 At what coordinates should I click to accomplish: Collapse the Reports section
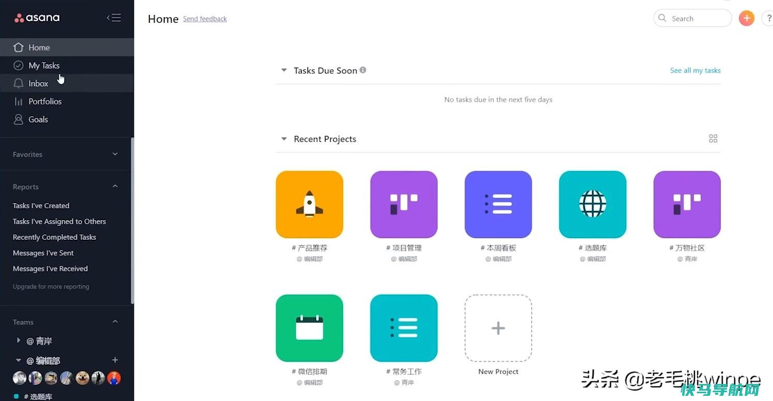coord(115,187)
